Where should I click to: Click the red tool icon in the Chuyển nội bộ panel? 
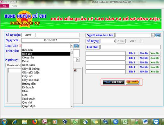[75, 70]
